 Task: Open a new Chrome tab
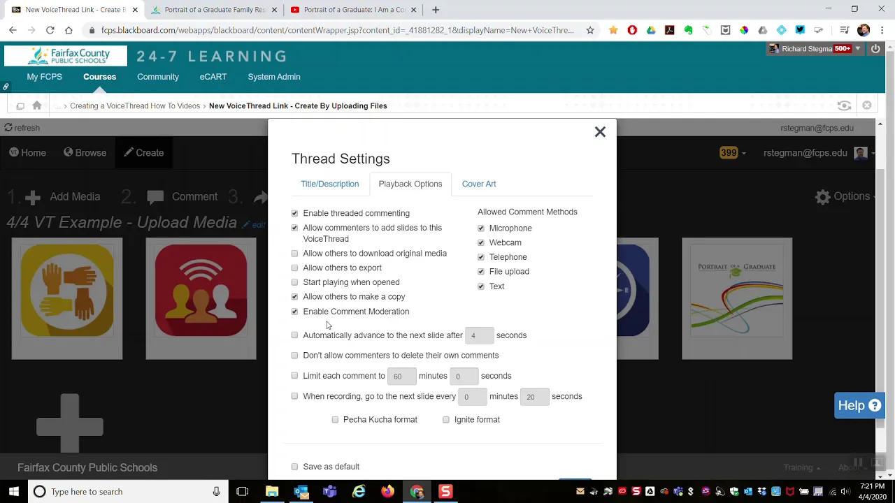click(436, 10)
